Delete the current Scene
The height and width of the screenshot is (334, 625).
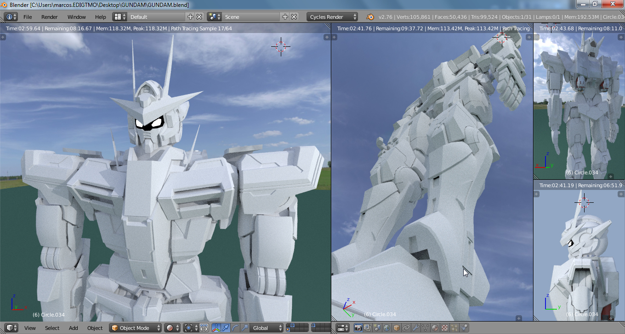[x=294, y=17]
